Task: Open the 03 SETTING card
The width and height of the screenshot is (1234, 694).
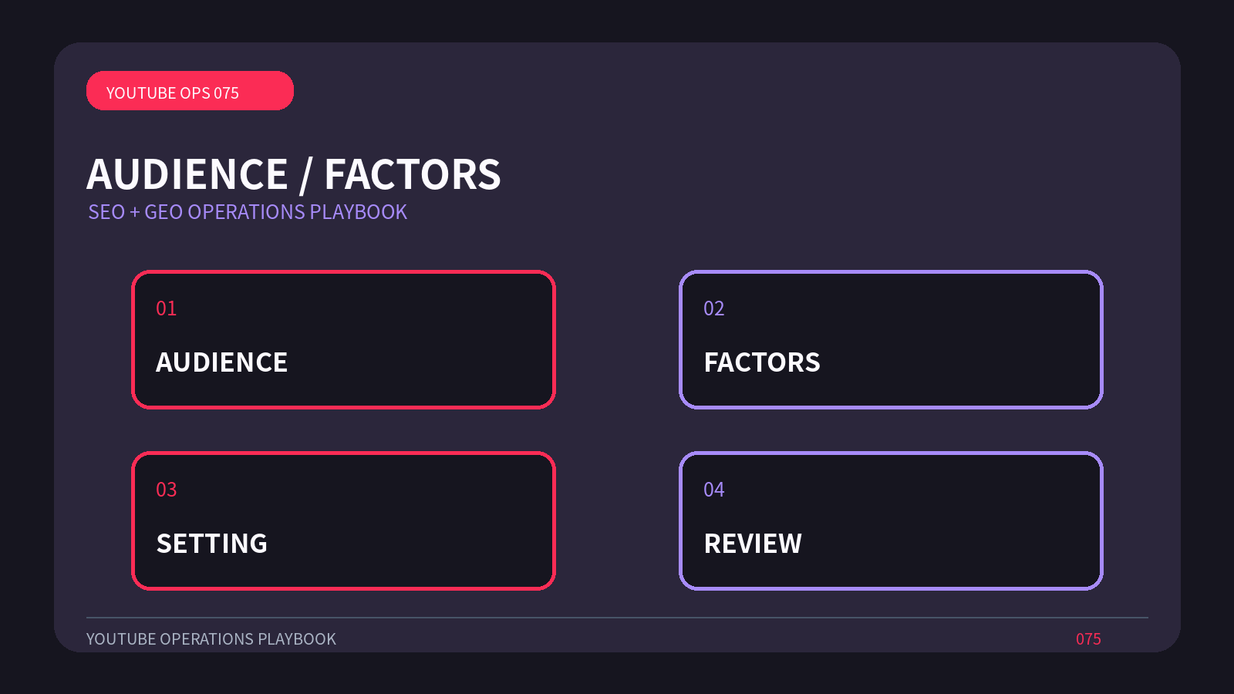Action: (343, 520)
